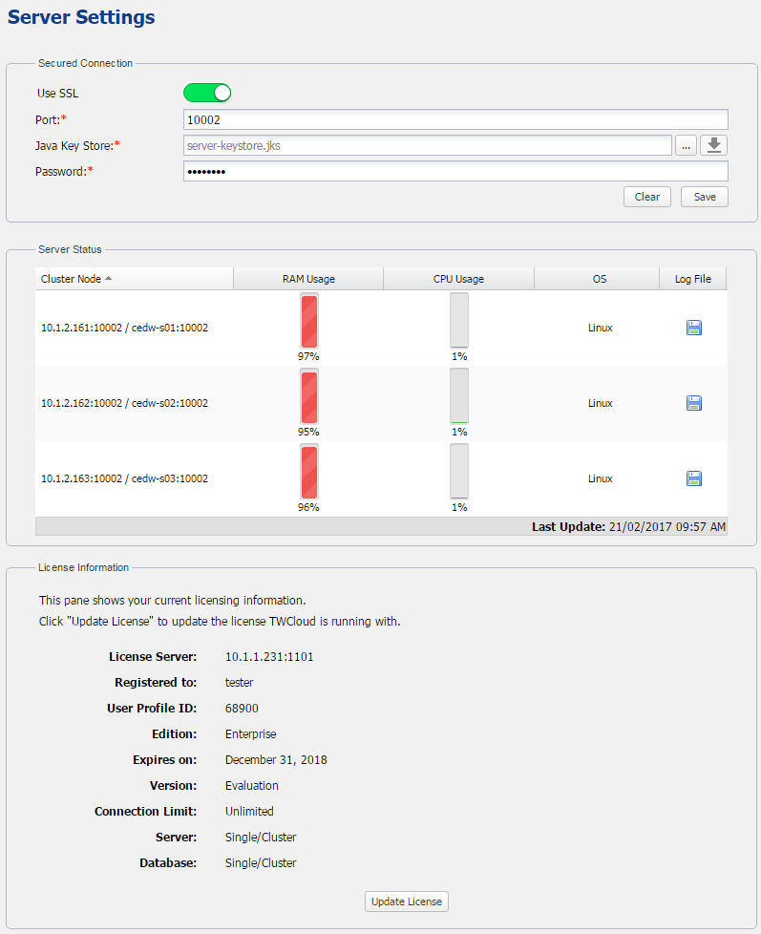Image resolution: width=761 pixels, height=934 pixels.
Task: Download log file for cedw-s01 node
Action: pos(694,328)
